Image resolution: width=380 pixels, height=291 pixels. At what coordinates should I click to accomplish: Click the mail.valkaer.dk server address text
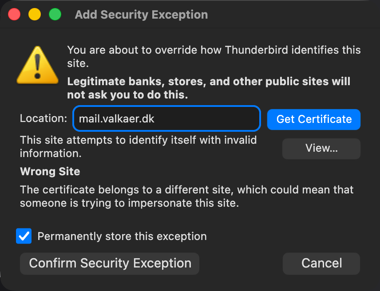tap(116, 119)
